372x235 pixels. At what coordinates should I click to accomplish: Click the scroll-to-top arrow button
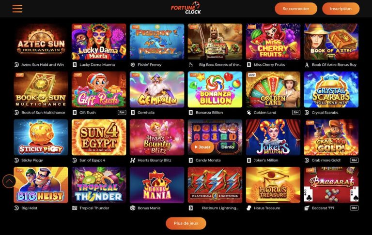9,181
